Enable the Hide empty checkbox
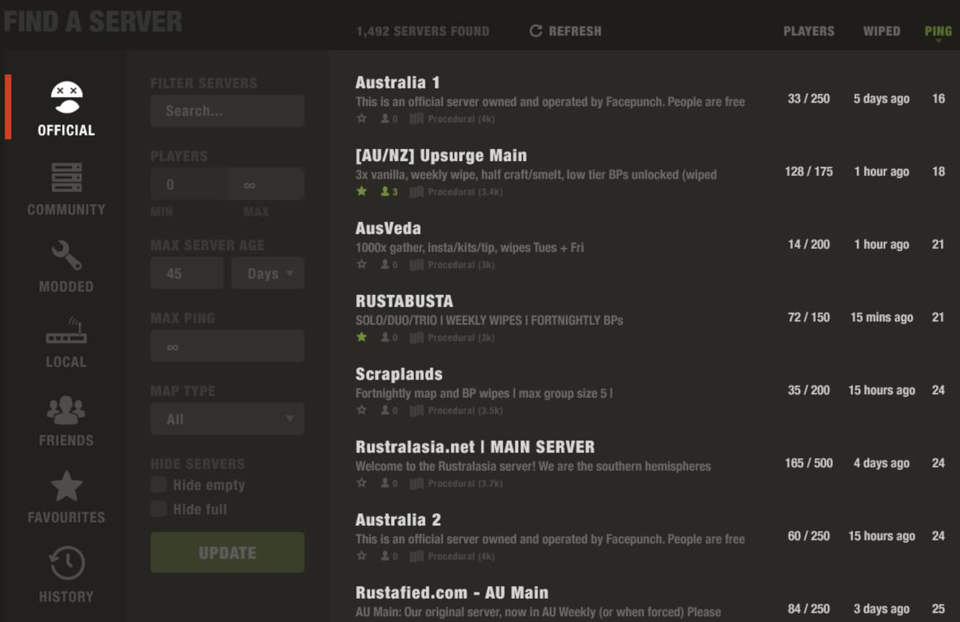Viewport: 960px width, 622px height. pyautogui.click(x=159, y=485)
